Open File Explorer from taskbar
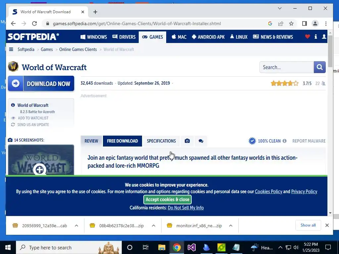The height and width of the screenshot is (254, 339). [x=162, y=247]
